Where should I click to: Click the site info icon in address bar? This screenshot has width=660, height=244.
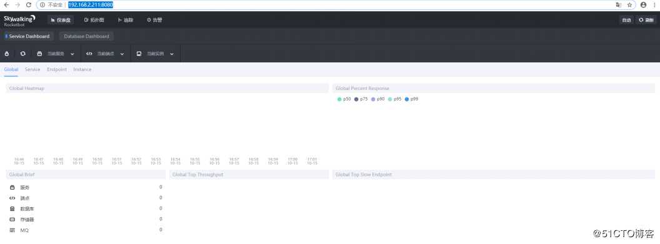[x=42, y=5]
